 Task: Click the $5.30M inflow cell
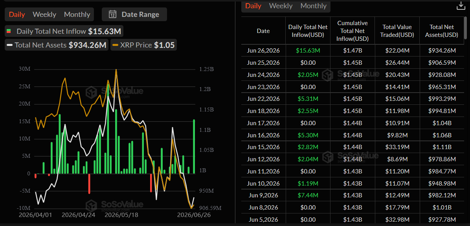click(308, 135)
